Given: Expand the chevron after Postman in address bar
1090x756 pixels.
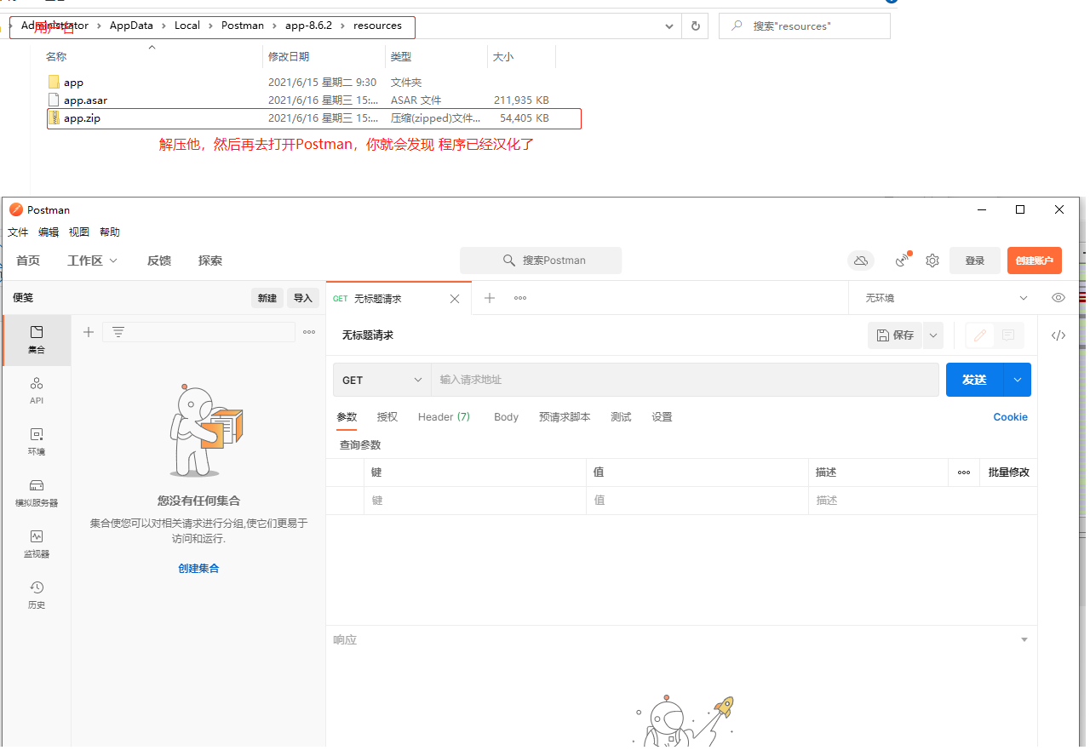Looking at the screenshot, I should tap(274, 26).
